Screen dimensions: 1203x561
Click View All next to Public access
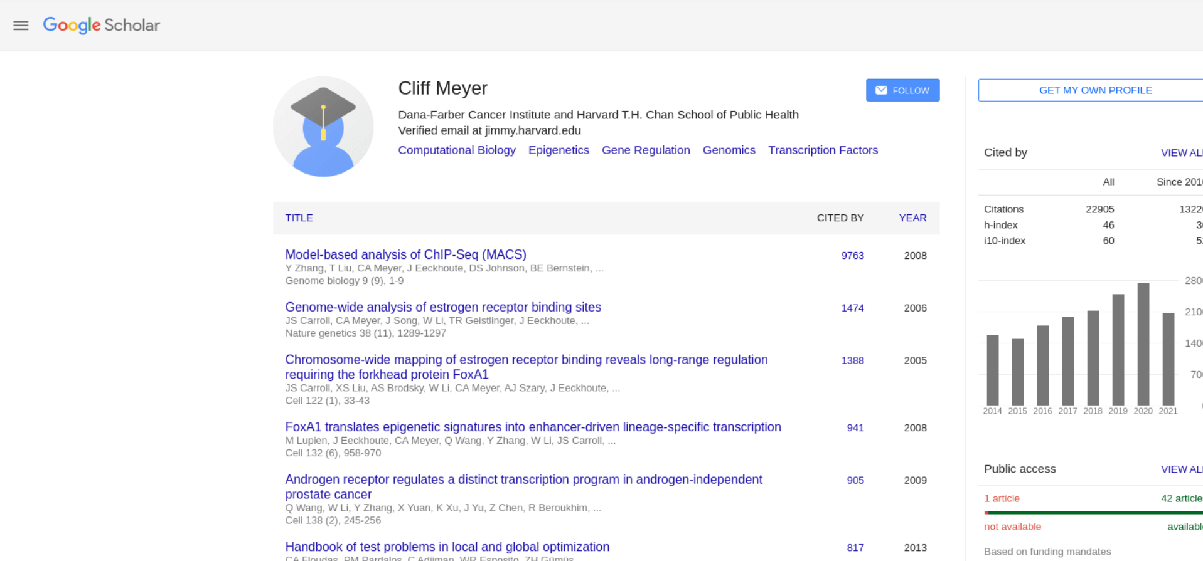pyautogui.click(x=1182, y=469)
